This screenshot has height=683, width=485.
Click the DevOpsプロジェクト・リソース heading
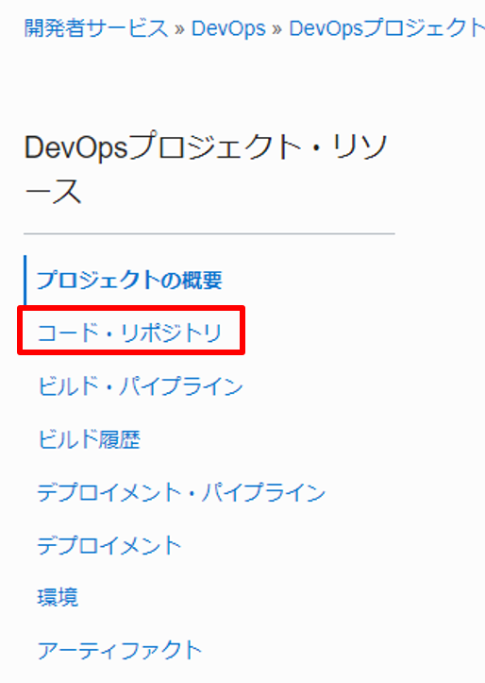[x=206, y=169]
